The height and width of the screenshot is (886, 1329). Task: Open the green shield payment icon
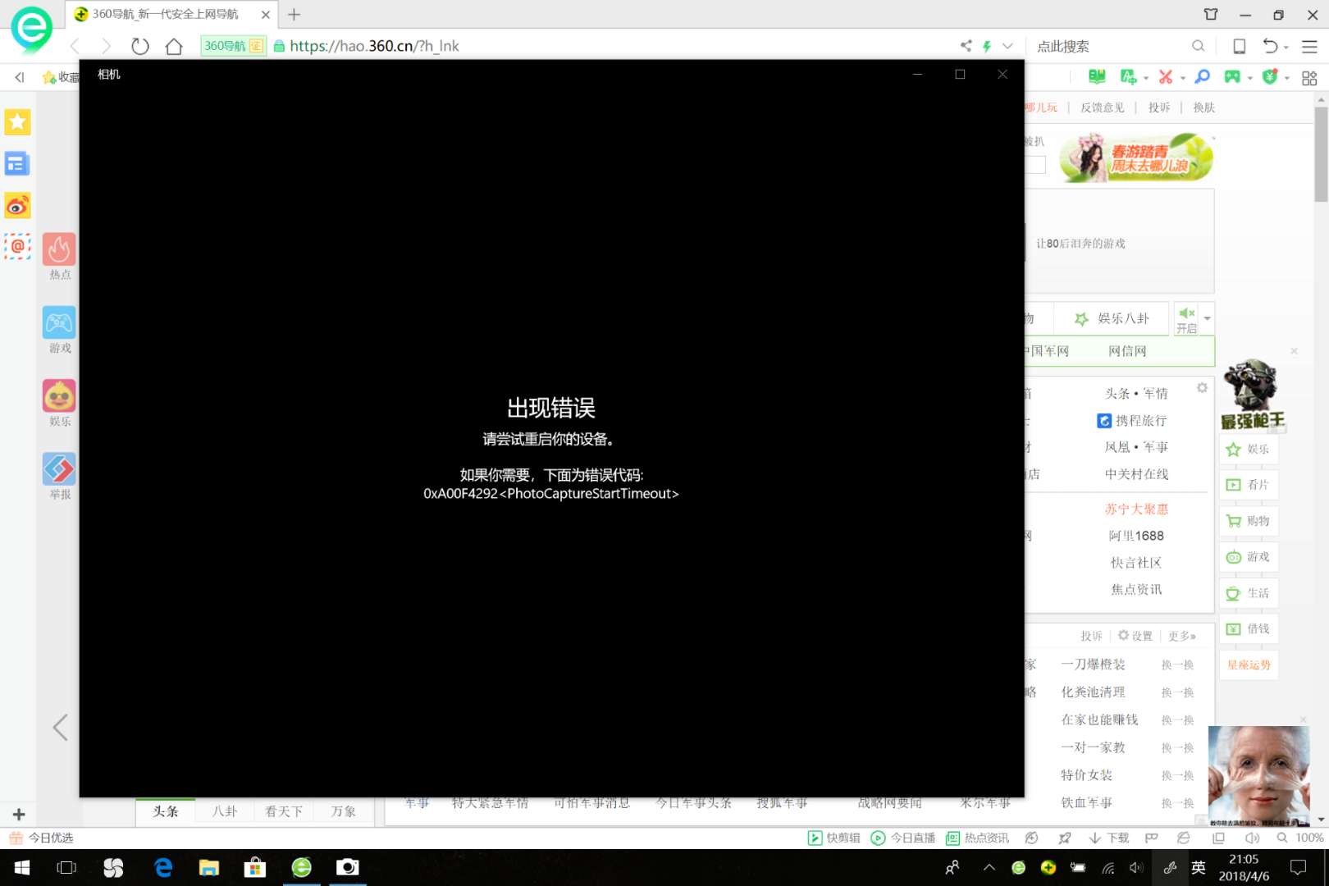click(1270, 76)
